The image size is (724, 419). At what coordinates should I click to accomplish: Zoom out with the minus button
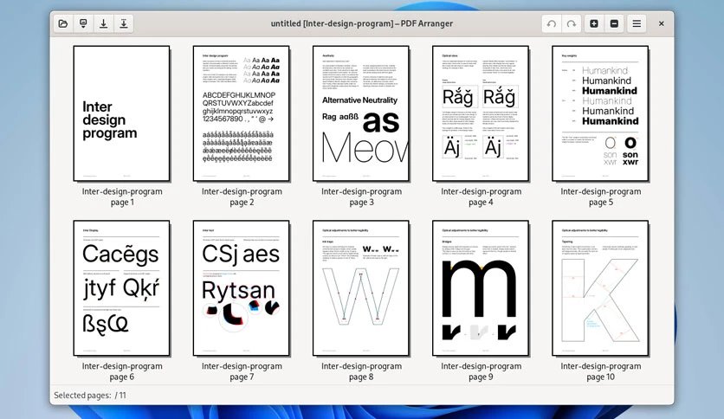(x=614, y=23)
